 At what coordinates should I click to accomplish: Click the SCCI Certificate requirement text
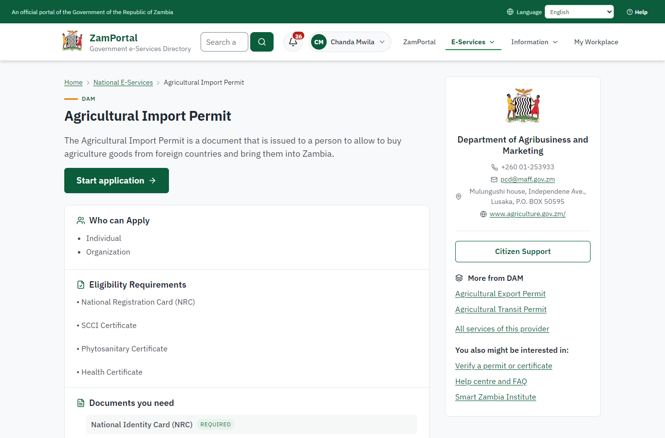[x=109, y=326]
